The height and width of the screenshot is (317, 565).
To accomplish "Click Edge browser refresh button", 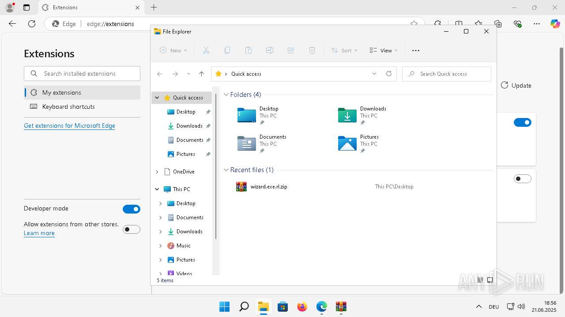I will pyautogui.click(x=32, y=24).
